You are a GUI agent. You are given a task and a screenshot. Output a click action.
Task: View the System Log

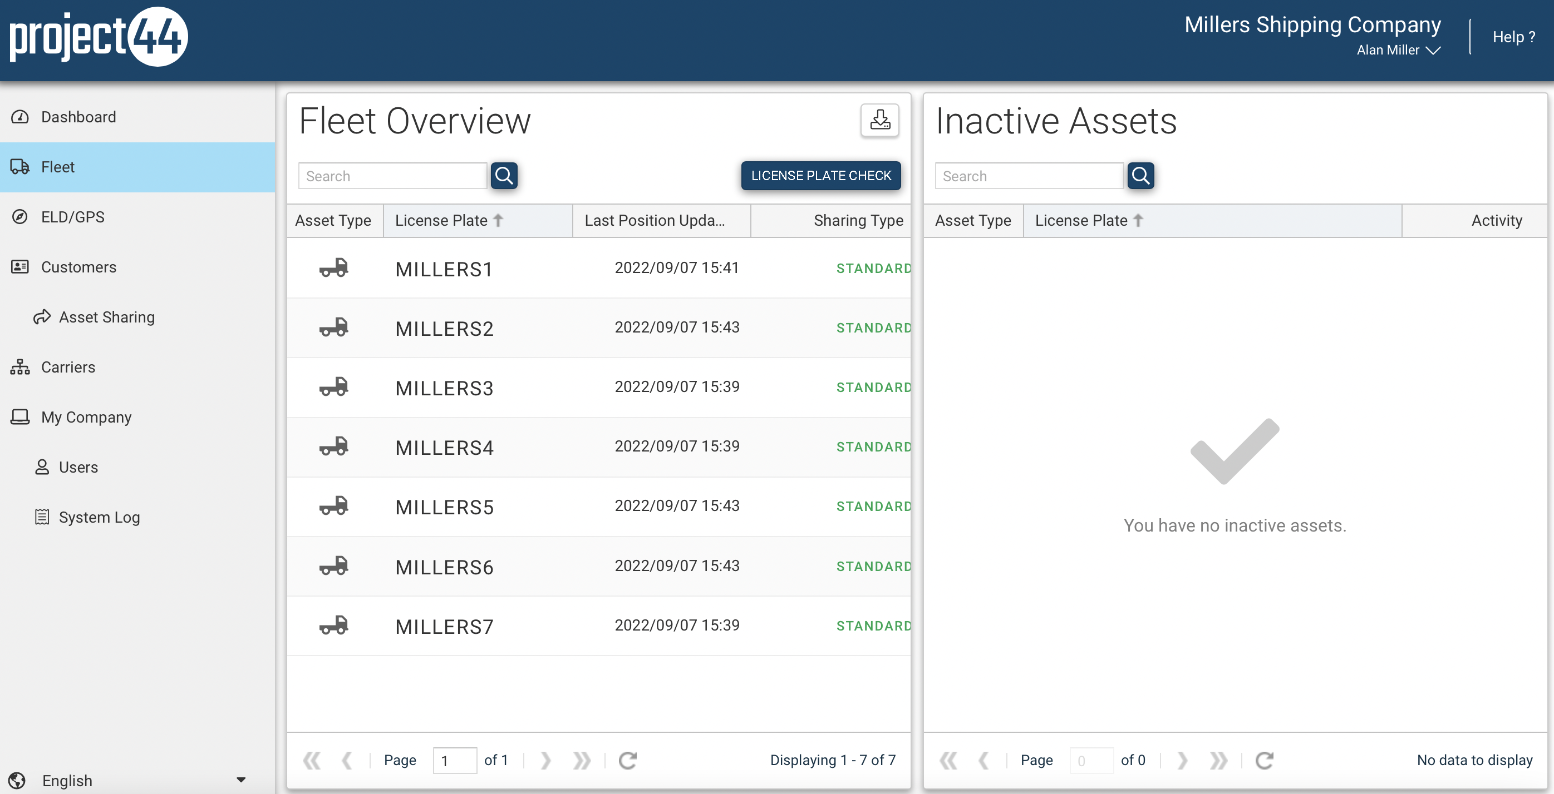tap(137, 517)
